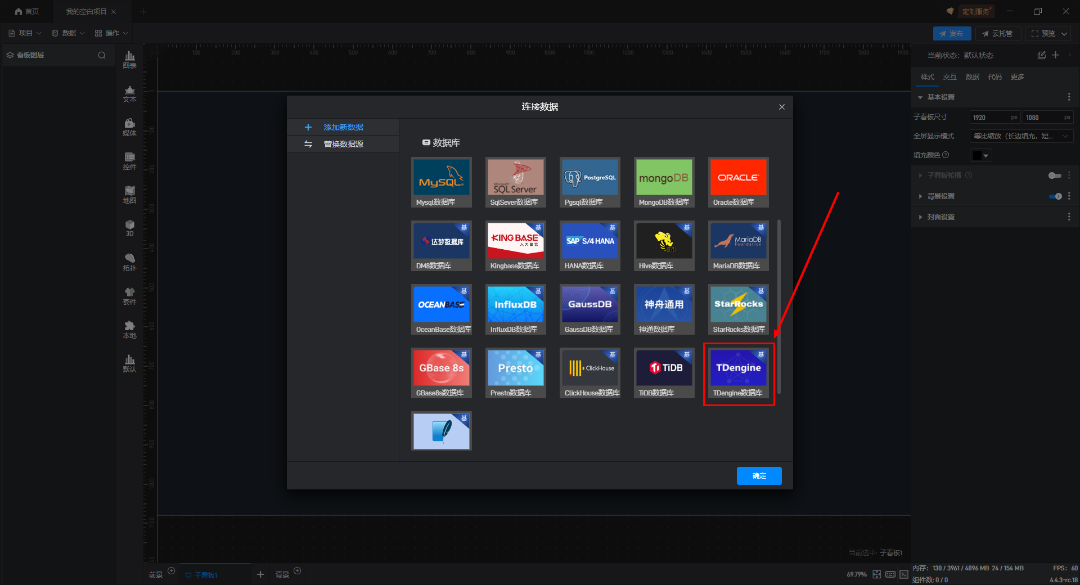Click the 预览 preview button
This screenshot has width=1080, height=585.
(1043, 34)
